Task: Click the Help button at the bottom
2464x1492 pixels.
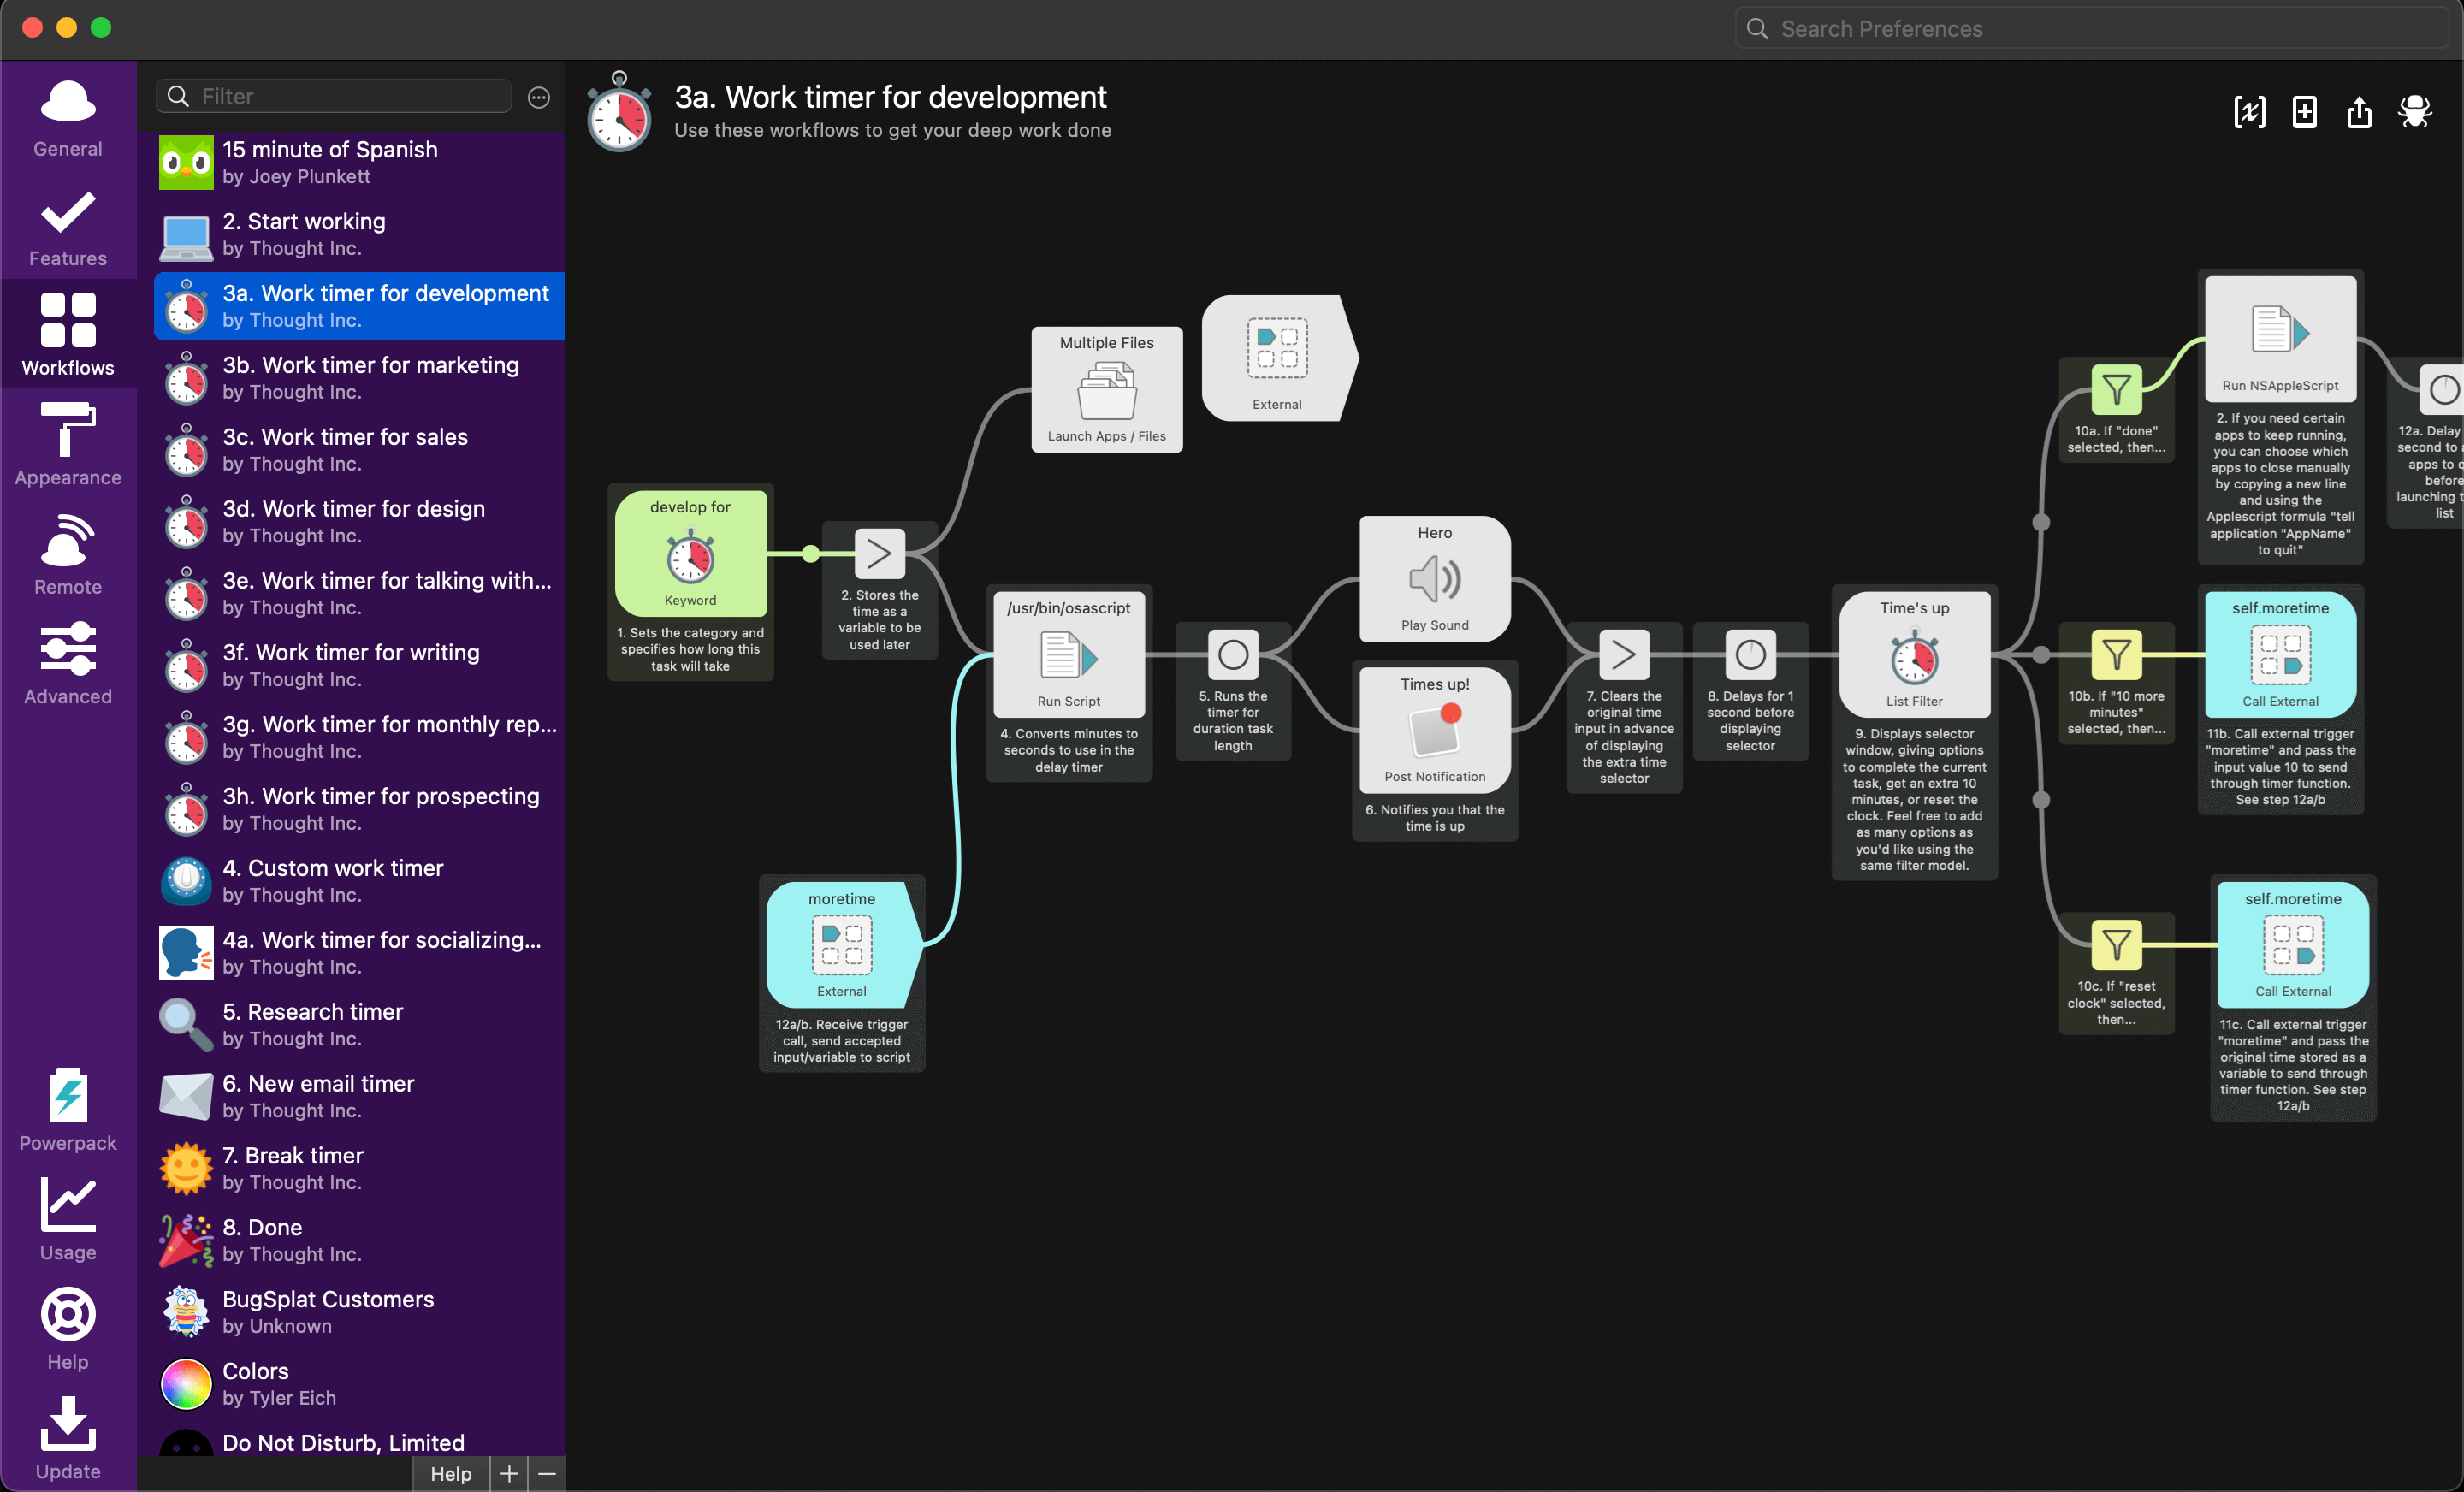Action: pyautogui.click(x=450, y=1473)
